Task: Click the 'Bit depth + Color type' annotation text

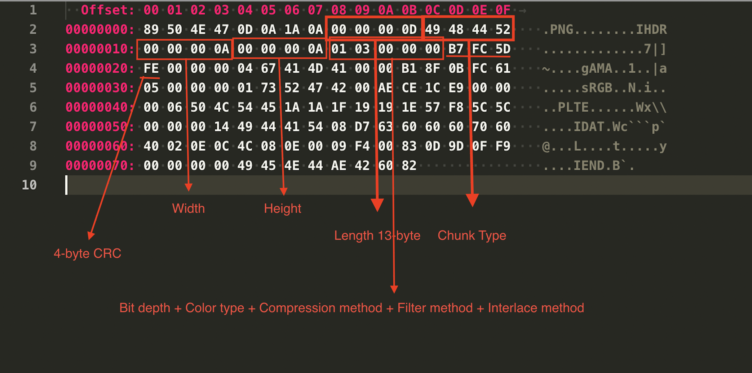Action: pos(182,308)
